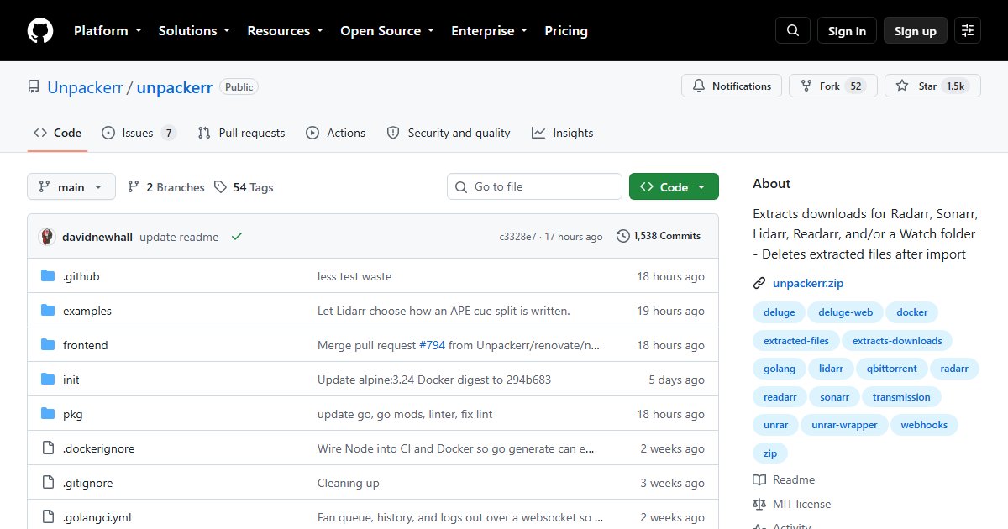Click the Sign in button
The width and height of the screenshot is (1008, 529).
847,31
